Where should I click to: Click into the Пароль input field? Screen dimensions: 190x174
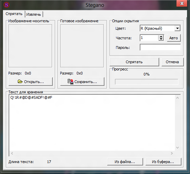(x=160, y=47)
